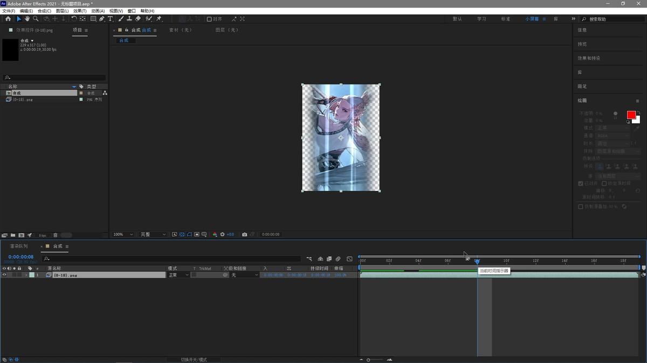
Task: Pick the horizontal Type tool
Action: coord(111,19)
